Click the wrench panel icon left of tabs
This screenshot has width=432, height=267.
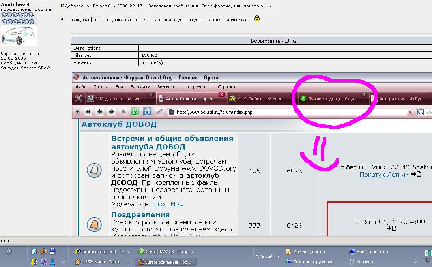pyautogui.click(x=79, y=99)
